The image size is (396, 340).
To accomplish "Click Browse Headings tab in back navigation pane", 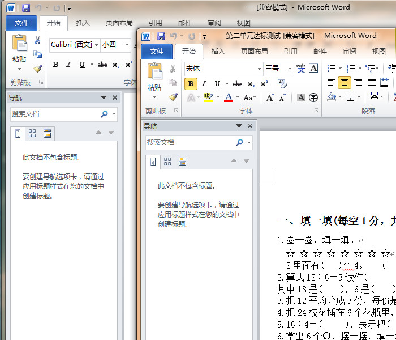I will click(18, 133).
